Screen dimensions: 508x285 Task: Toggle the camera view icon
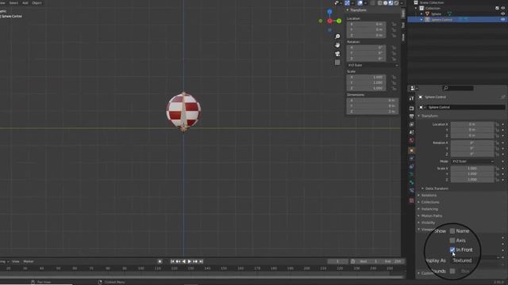337,54
